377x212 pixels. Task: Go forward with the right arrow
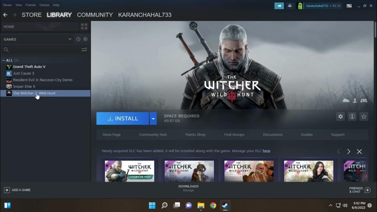click(14, 15)
